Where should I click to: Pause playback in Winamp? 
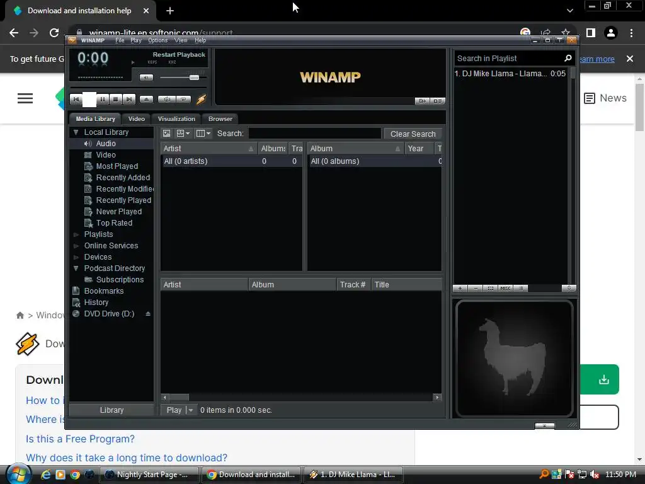[x=103, y=99]
